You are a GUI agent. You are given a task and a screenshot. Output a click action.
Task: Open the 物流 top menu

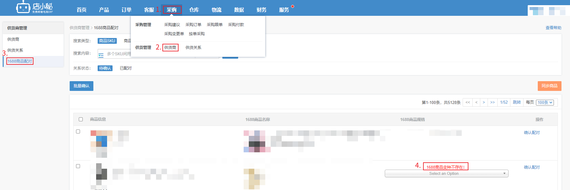(x=217, y=10)
